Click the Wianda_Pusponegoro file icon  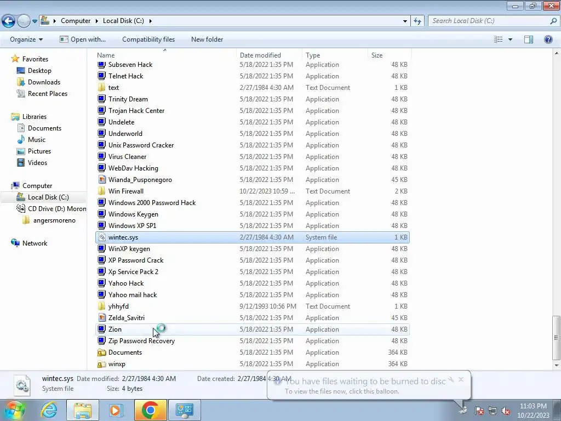(x=101, y=180)
